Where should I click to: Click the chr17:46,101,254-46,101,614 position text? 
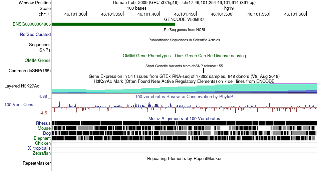point(219,3)
